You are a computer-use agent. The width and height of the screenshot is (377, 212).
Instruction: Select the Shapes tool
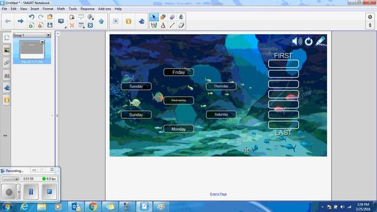pyautogui.click(x=163, y=17)
